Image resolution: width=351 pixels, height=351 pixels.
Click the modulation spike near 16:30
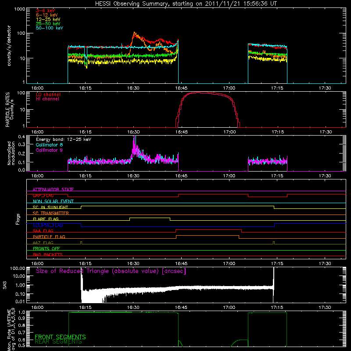tap(134, 143)
